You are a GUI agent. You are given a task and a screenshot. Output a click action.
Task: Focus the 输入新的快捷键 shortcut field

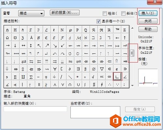coord(35,109)
